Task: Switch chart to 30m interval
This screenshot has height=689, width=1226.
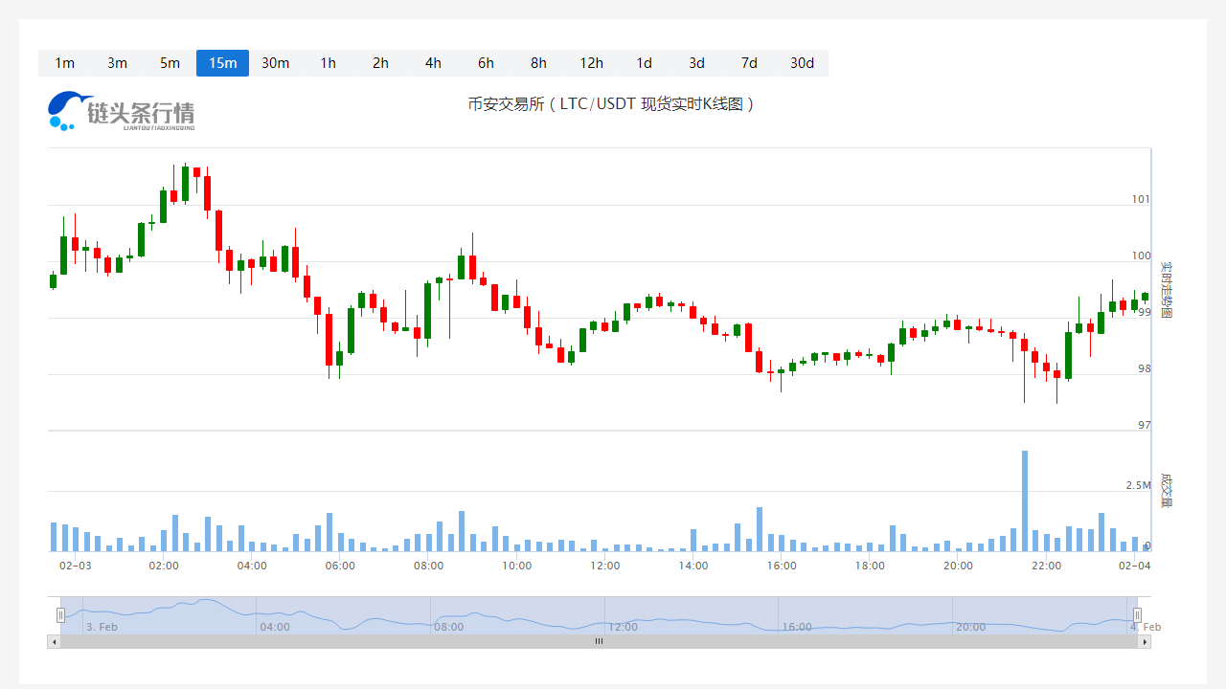Action: point(275,63)
